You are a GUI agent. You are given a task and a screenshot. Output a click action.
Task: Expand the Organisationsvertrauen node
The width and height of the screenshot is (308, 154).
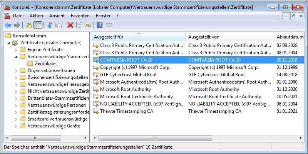click(x=16, y=70)
